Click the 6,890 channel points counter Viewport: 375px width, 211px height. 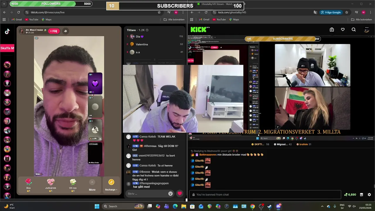pos(350,195)
